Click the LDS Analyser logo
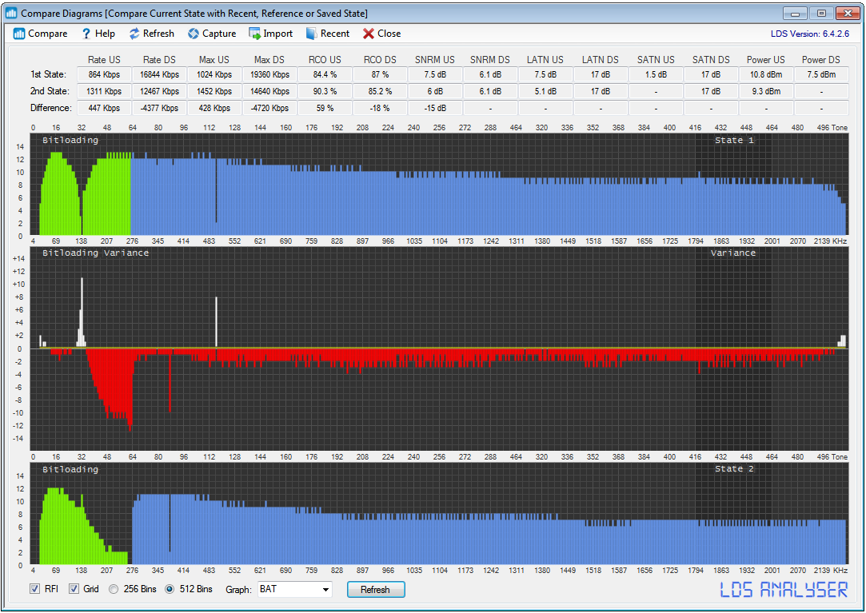Screen dimensions: 866x613 [784, 590]
